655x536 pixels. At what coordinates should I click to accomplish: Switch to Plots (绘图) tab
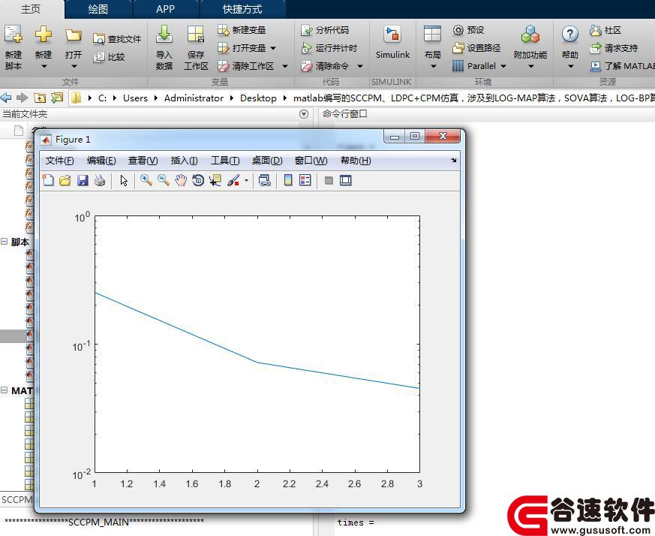[x=98, y=9]
